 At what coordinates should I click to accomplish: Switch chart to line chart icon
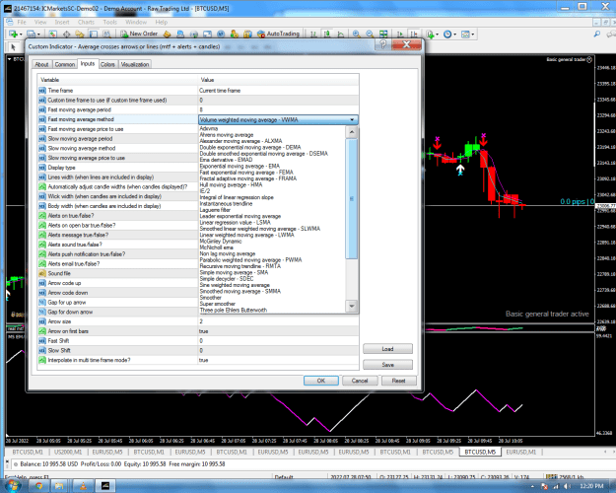[x=341, y=35]
